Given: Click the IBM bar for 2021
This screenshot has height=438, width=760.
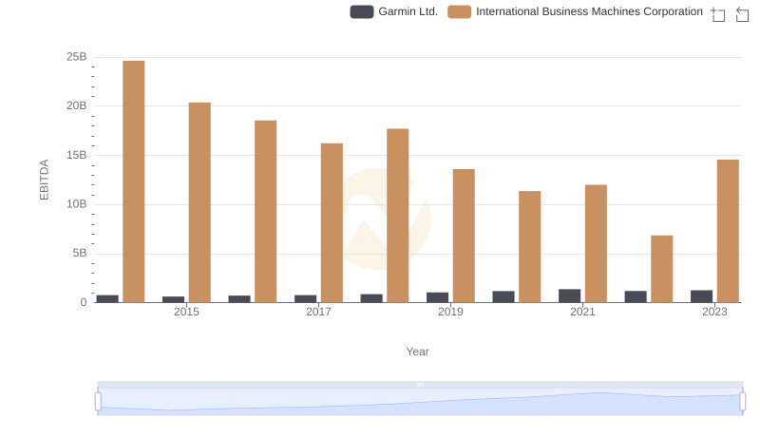Looking at the screenshot, I should coord(596,244).
